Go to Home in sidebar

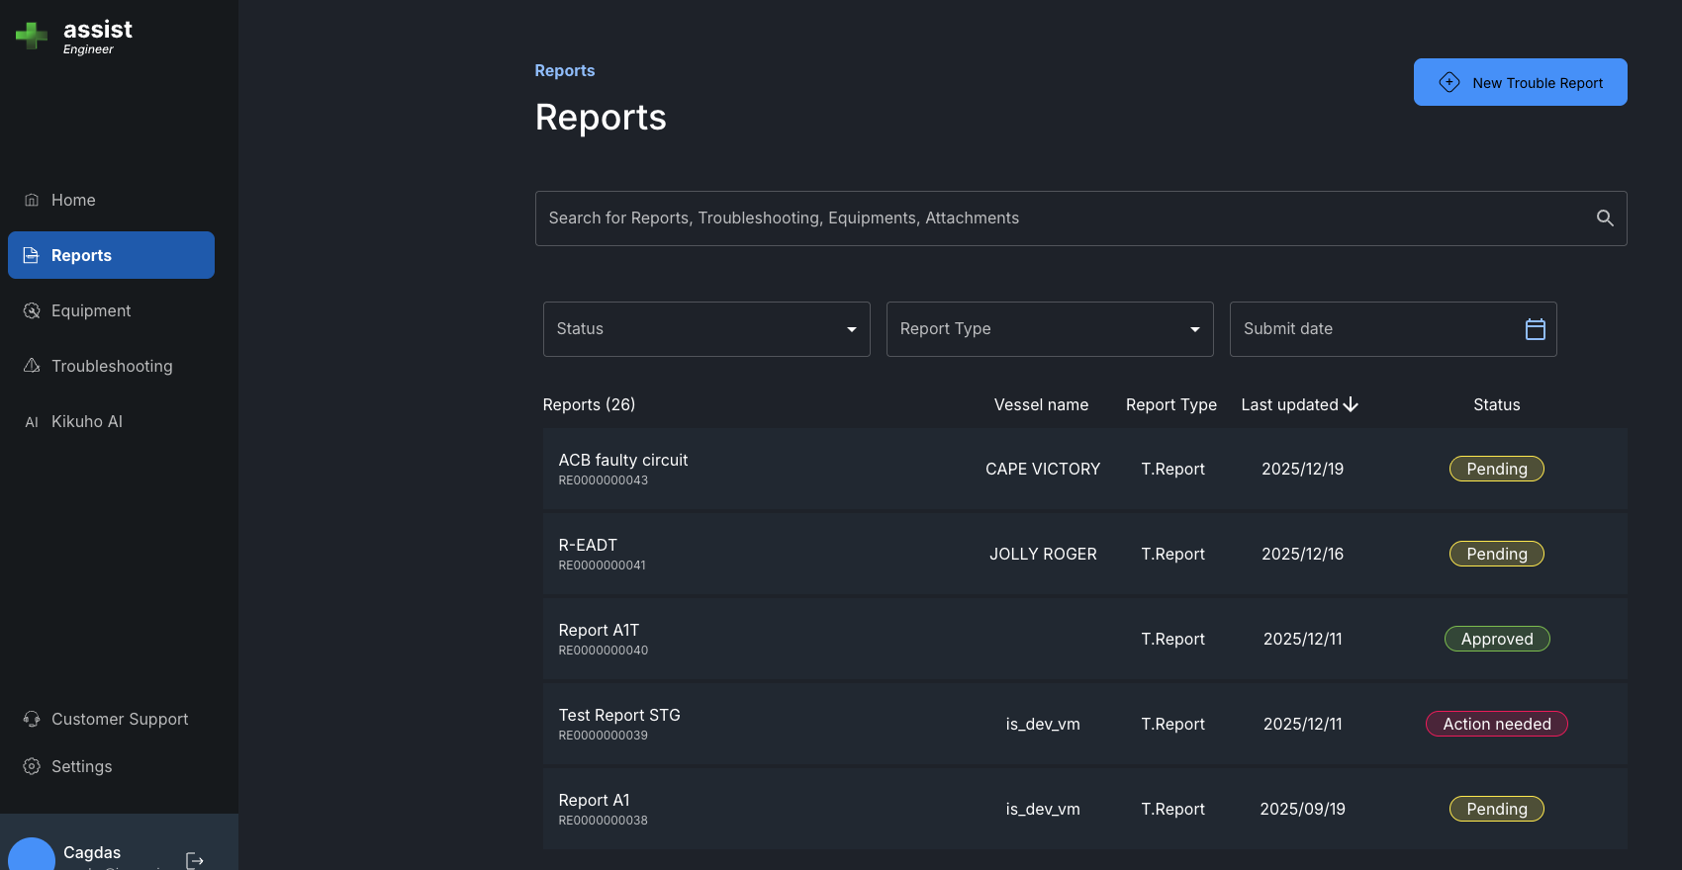point(111,200)
